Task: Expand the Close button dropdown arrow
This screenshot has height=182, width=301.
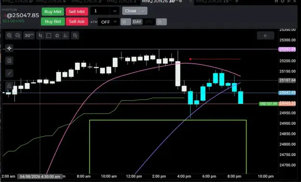Action: [x=143, y=11]
